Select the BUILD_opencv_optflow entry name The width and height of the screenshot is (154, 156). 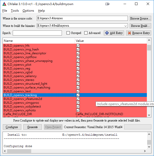click(x=20, y=57)
